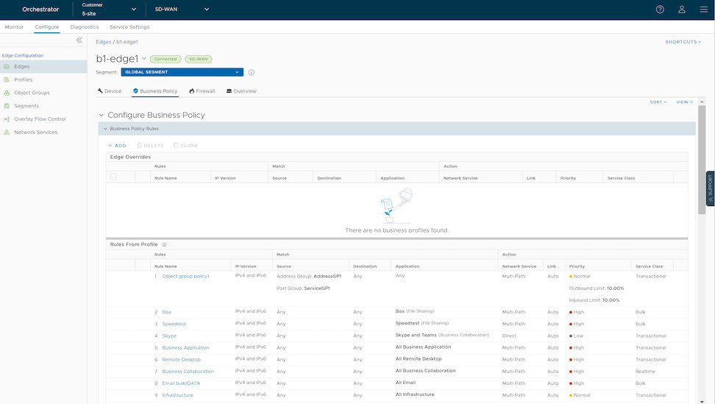
Task: Open the user account icon
Action: (x=682, y=10)
